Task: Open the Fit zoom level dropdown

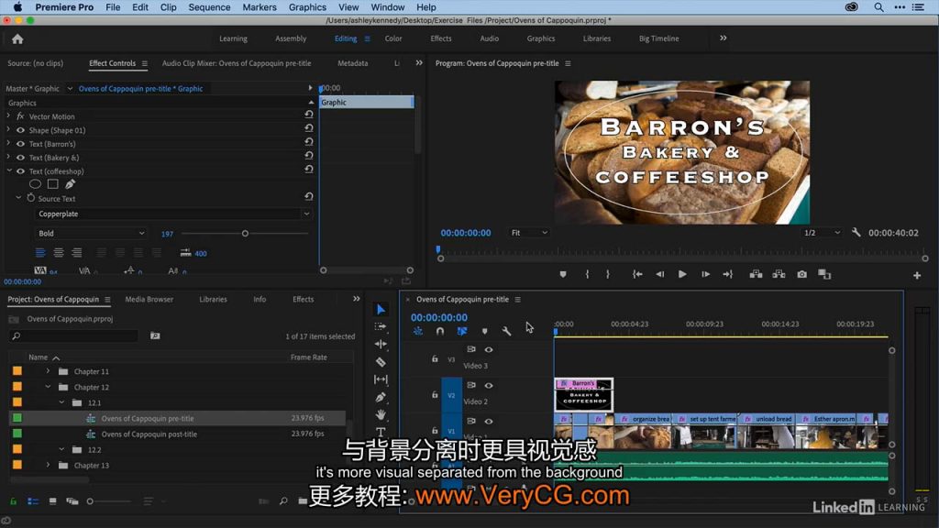Action: (x=529, y=232)
